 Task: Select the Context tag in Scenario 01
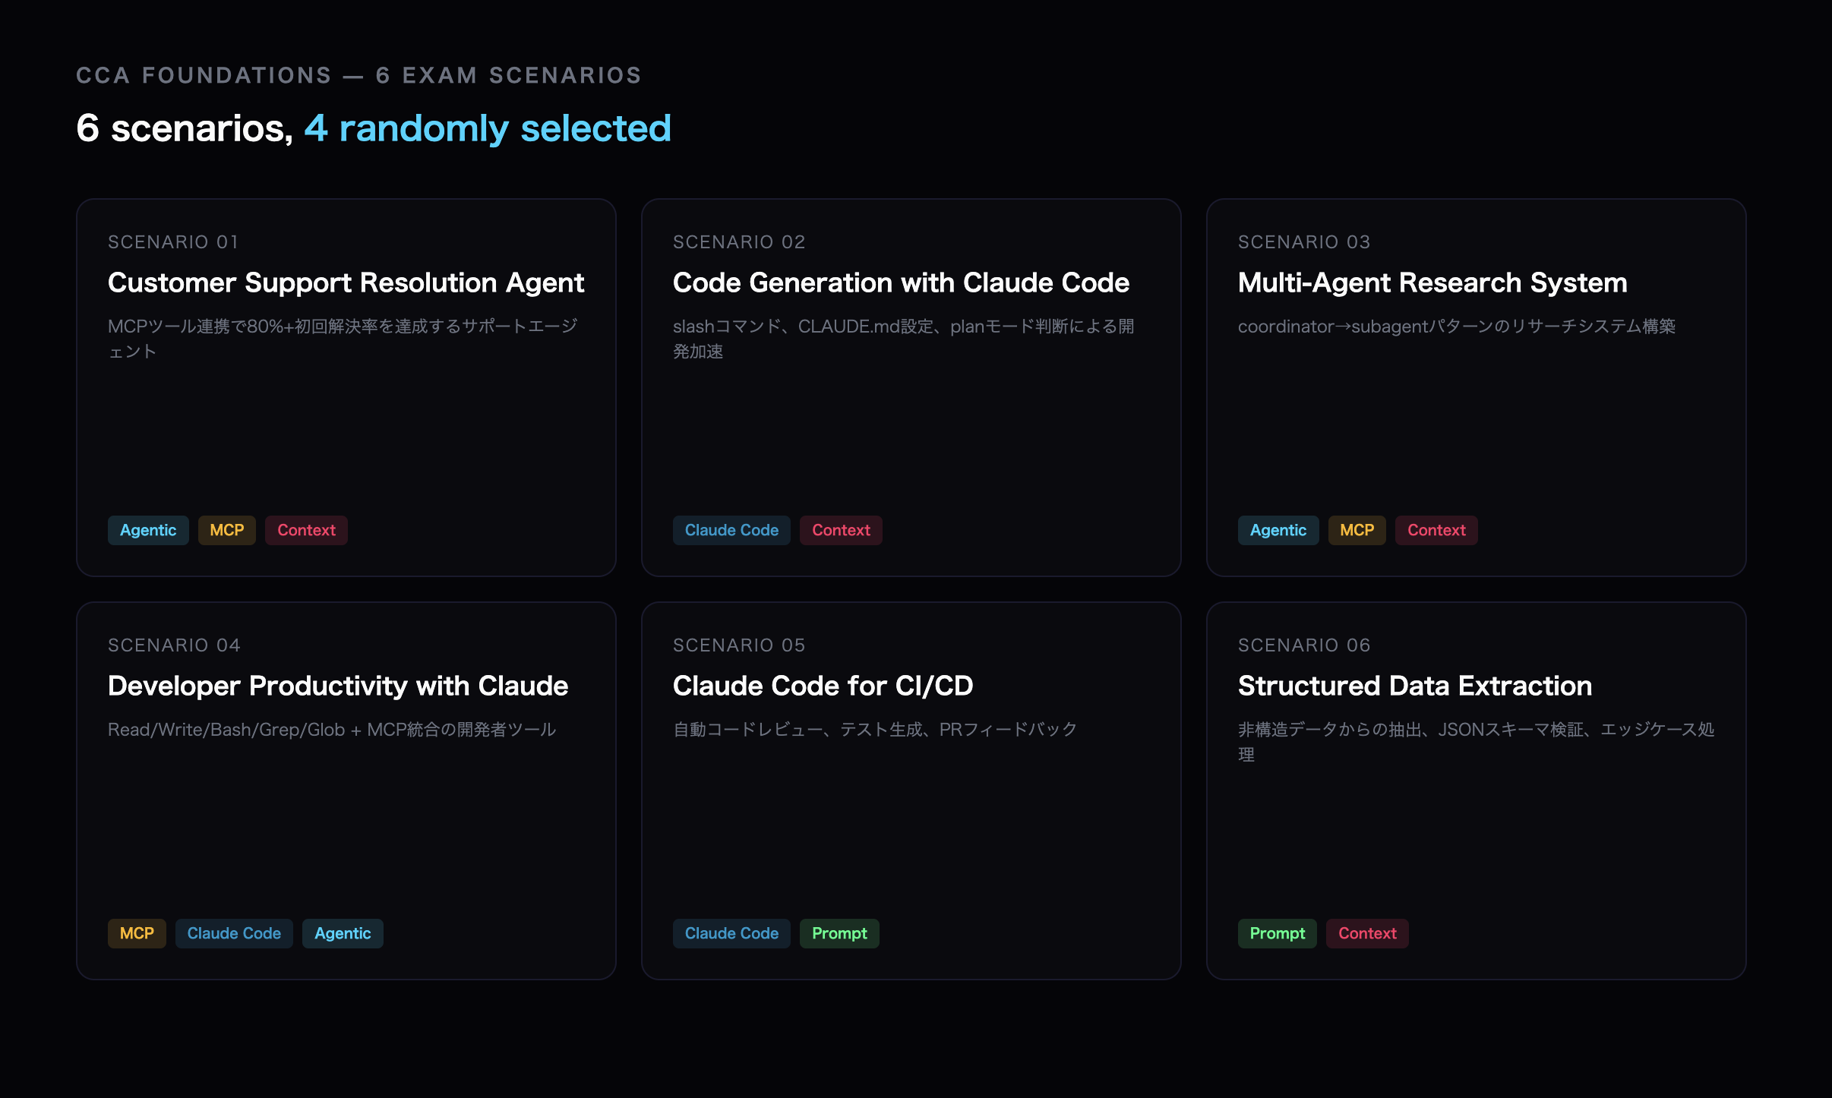306,530
